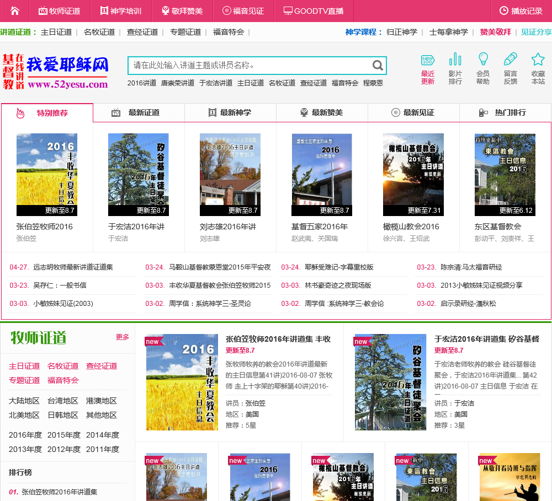Open 远志明牧师最新讲道证道集 link
The width and height of the screenshot is (552, 501).
(73, 267)
